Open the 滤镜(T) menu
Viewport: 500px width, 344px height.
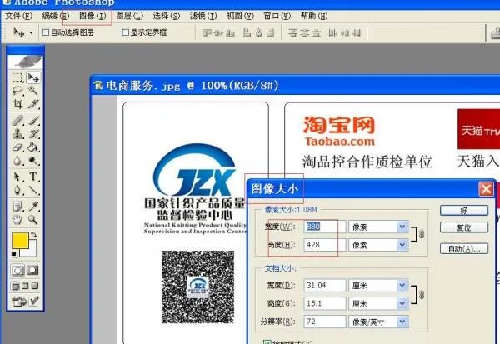[203, 16]
